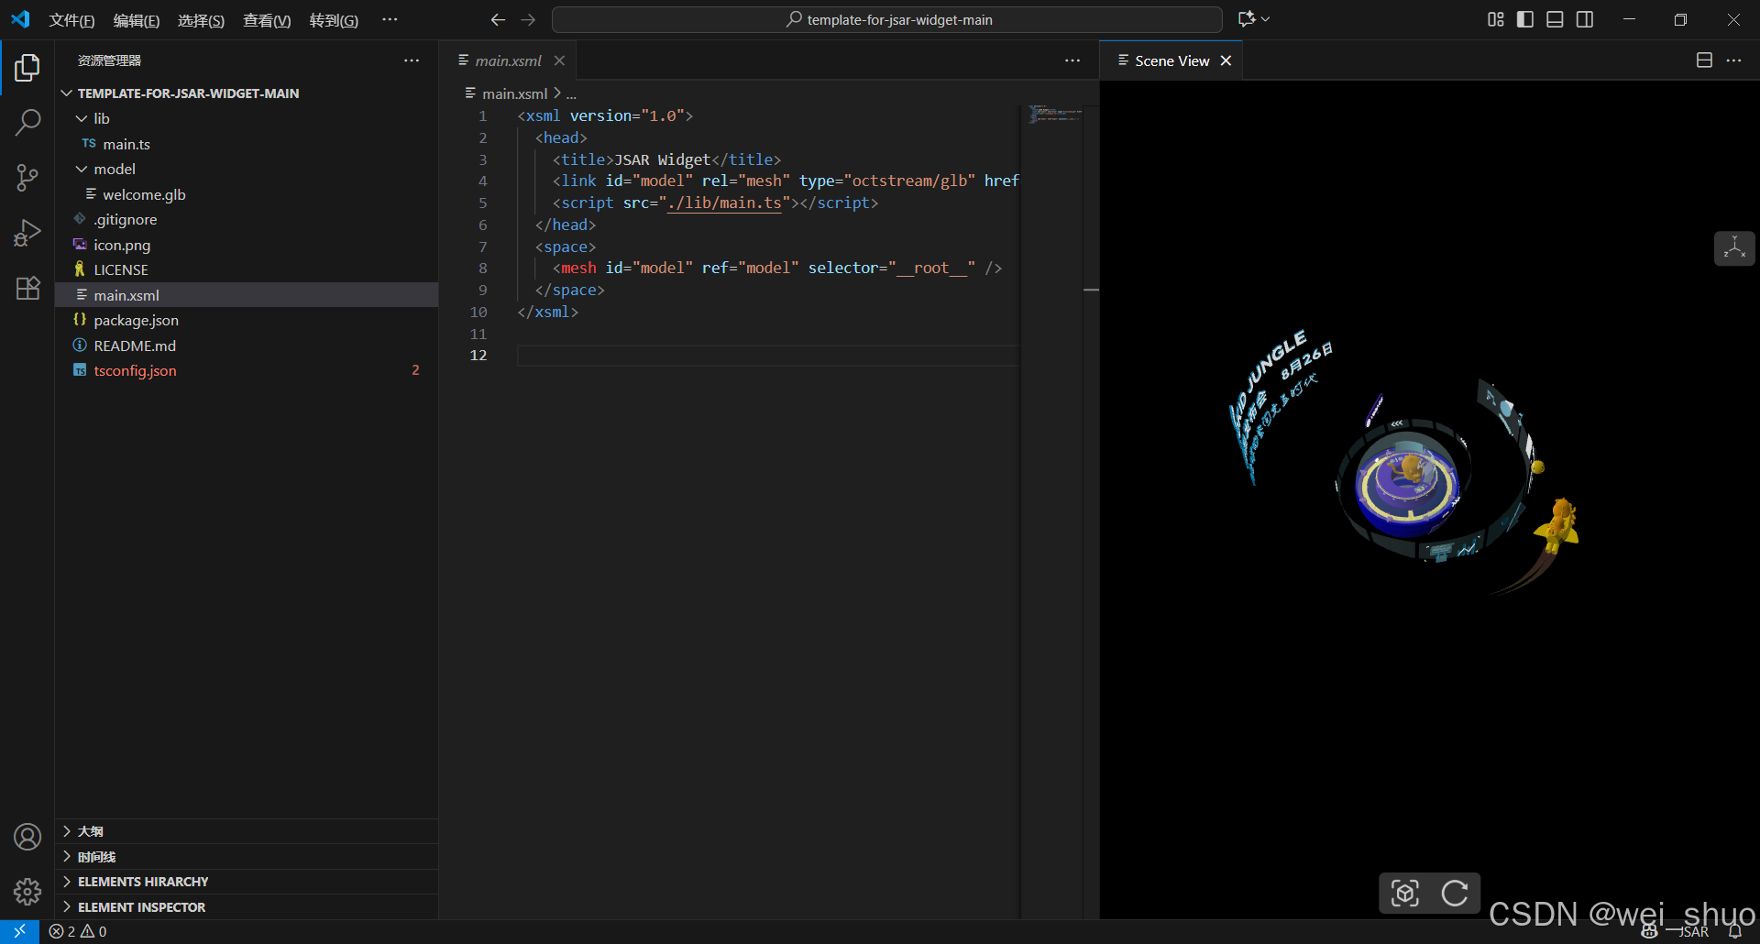Open LICENSE file

click(x=246, y=269)
